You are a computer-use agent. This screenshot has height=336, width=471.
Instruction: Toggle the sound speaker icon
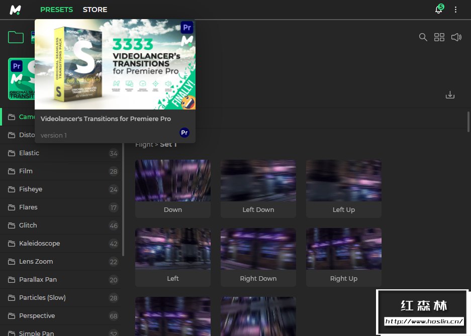coord(456,37)
